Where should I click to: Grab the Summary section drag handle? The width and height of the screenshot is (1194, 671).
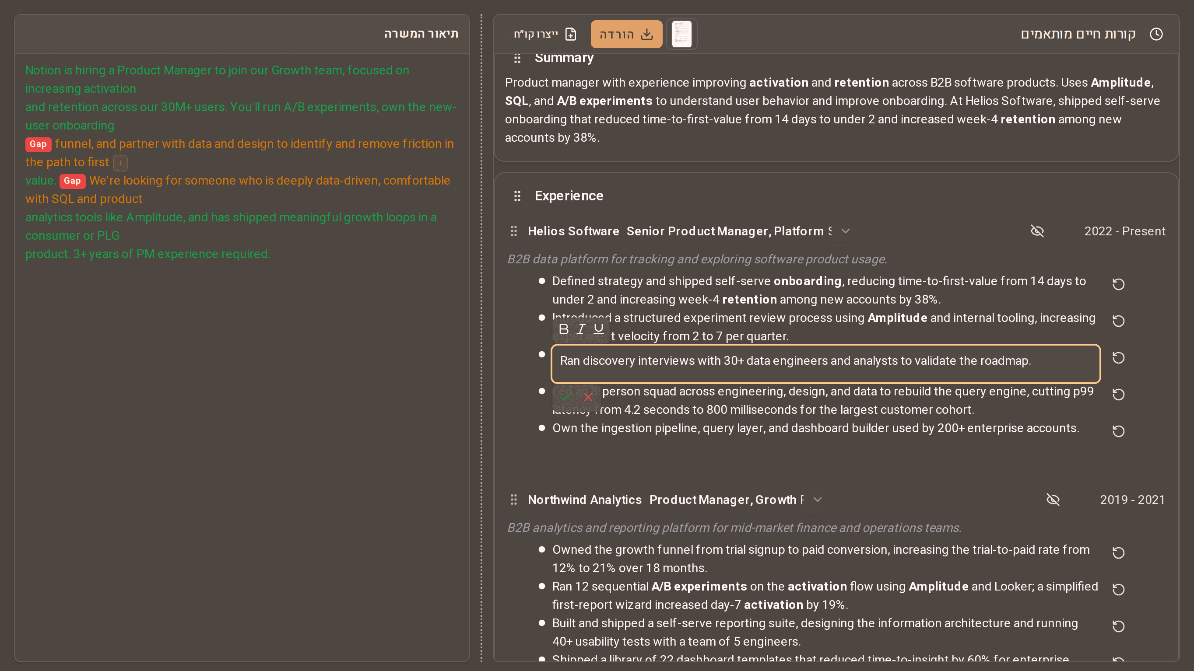517,58
